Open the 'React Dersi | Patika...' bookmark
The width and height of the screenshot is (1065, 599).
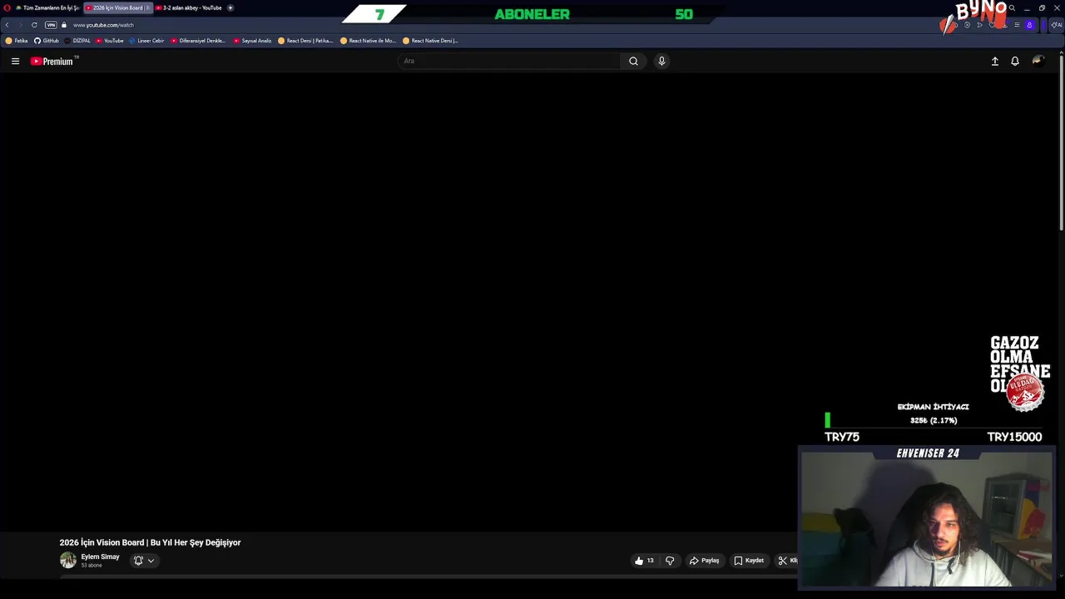point(305,41)
